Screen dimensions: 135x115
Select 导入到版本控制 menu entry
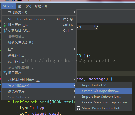[x=39, y=85]
